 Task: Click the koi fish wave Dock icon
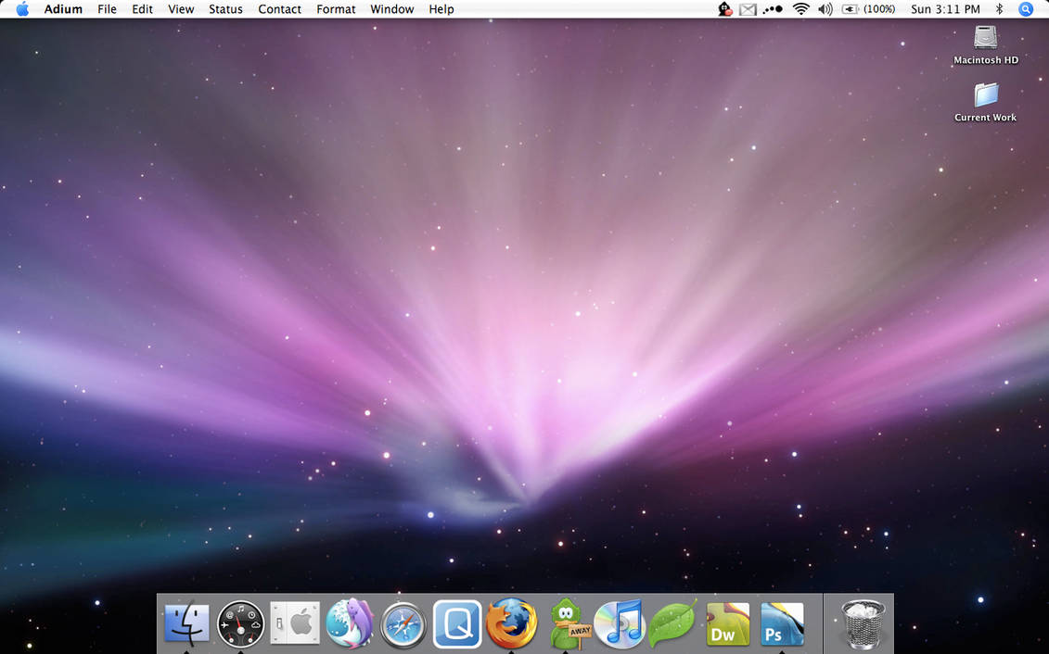point(350,623)
